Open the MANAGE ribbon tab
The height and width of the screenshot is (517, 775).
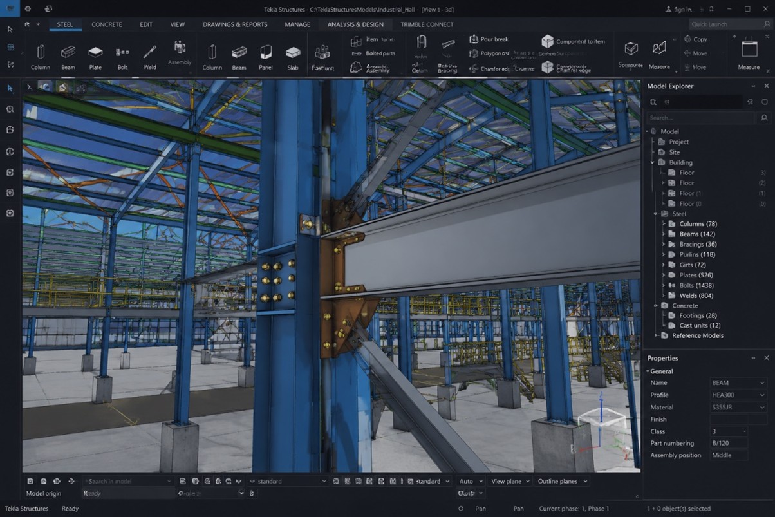[297, 24]
